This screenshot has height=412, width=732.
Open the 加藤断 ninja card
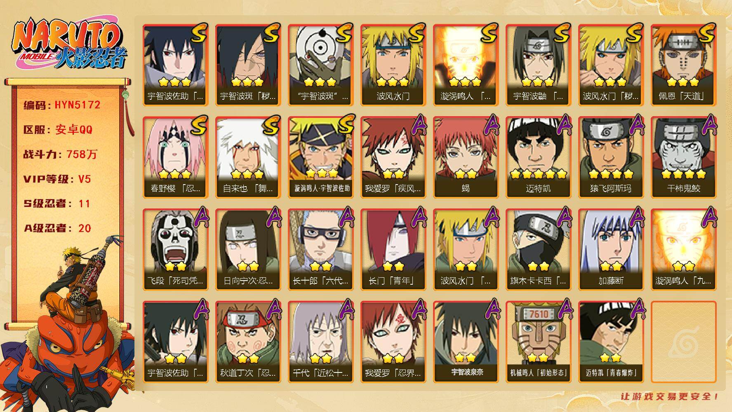(x=611, y=250)
